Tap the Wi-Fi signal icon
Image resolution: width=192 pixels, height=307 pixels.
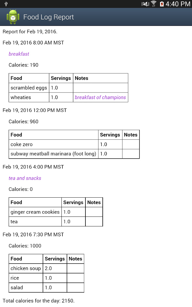tap(154, 4)
